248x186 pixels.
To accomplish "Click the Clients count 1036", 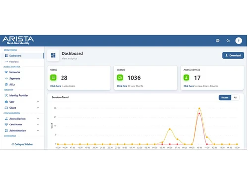I will (x=134, y=78).
